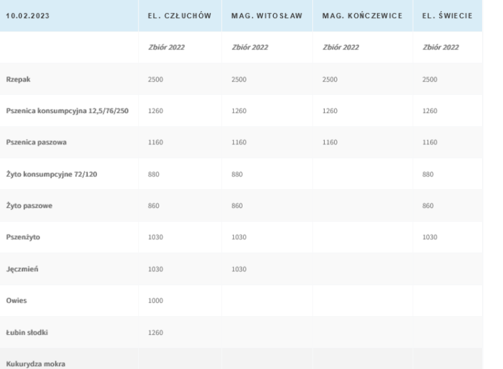The height and width of the screenshot is (369, 503).
Task: Select the EL. CZŁUCHÓW column header
Action: pyautogui.click(x=180, y=15)
